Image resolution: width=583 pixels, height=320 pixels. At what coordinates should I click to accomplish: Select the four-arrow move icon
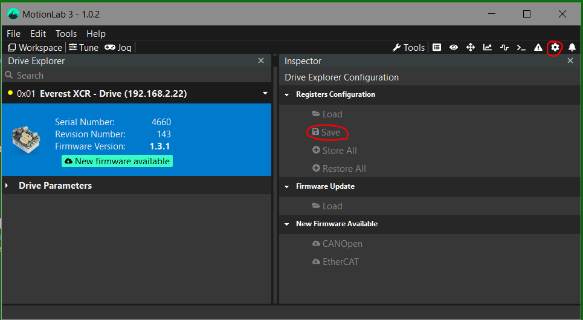(470, 47)
